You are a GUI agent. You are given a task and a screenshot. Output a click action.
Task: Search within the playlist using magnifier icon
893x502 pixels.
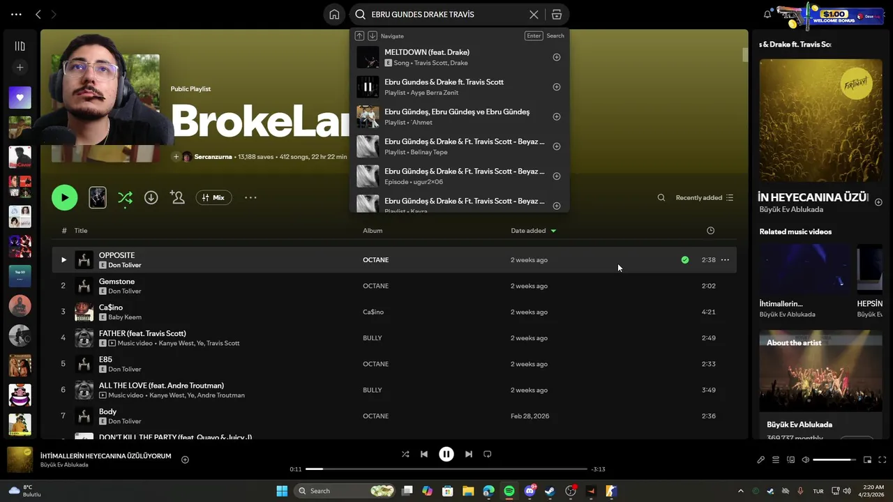point(661,198)
